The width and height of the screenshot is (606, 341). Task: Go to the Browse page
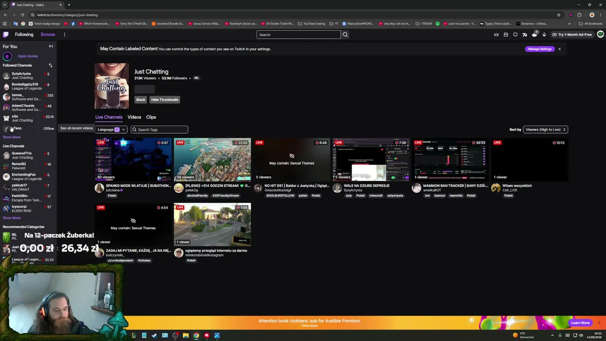48,35
